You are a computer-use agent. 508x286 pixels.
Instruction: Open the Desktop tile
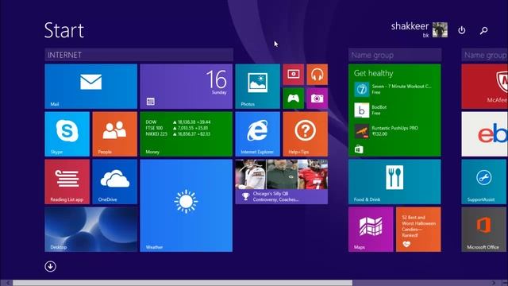(x=90, y=230)
